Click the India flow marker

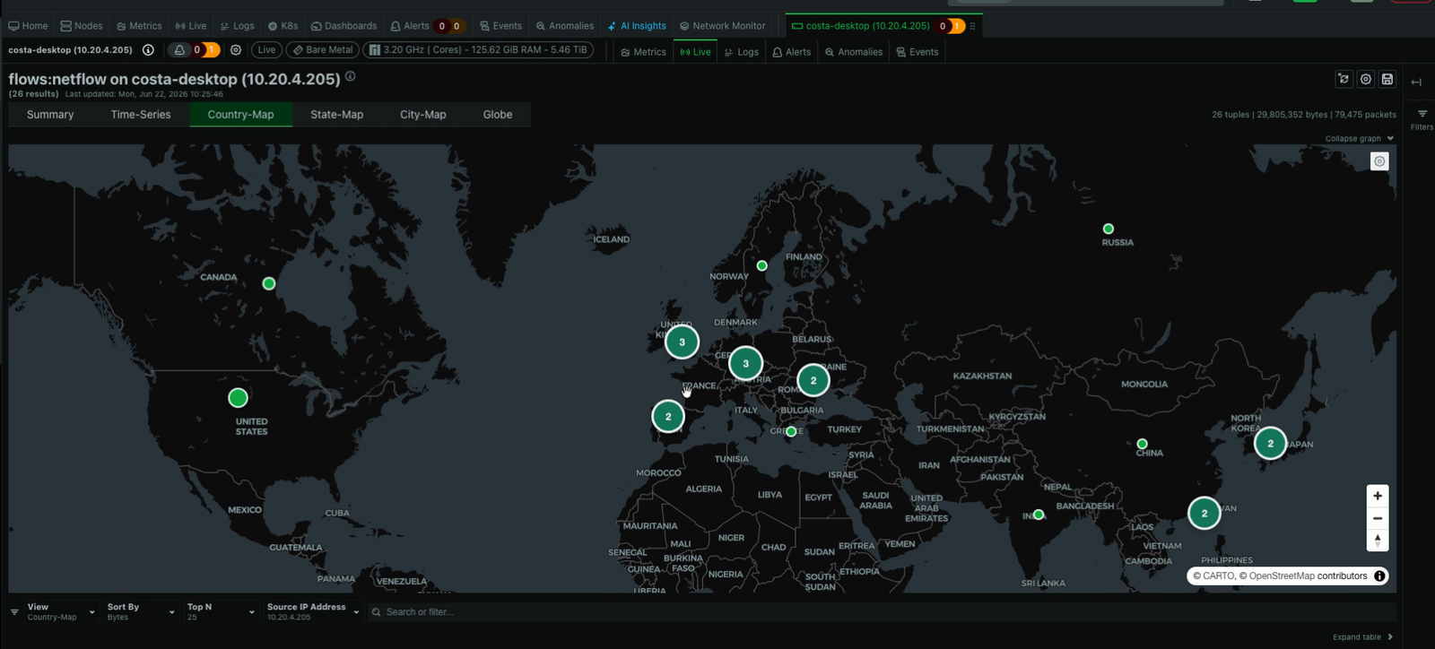tap(1038, 515)
